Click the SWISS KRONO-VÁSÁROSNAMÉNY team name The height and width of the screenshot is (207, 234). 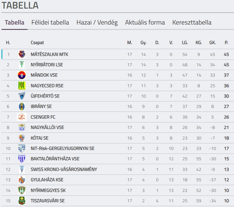click(64, 169)
